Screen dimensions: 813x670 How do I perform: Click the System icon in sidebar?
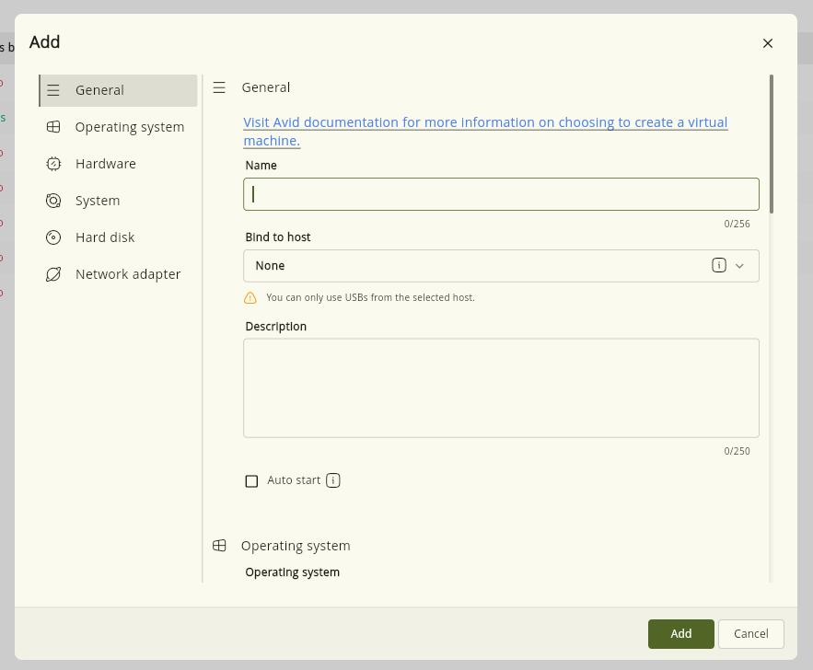pos(53,201)
